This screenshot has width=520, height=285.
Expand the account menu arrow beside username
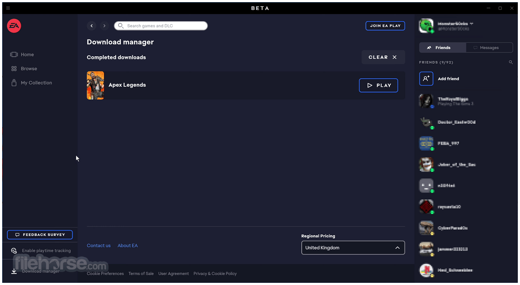471,23
